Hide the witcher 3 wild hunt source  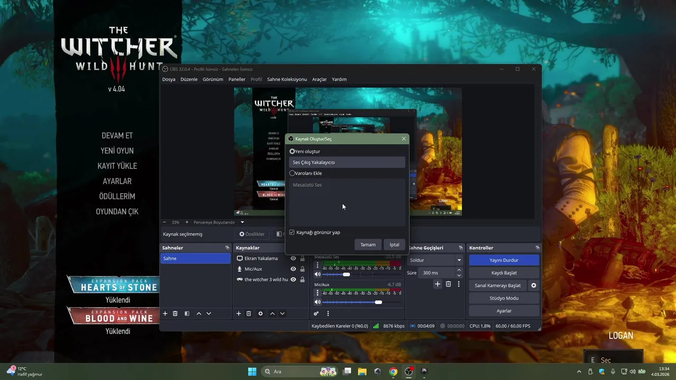pyautogui.click(x=293, y=280)
